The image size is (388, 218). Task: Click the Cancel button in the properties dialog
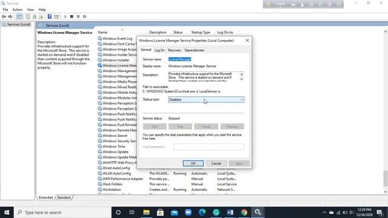click(216, 163)
